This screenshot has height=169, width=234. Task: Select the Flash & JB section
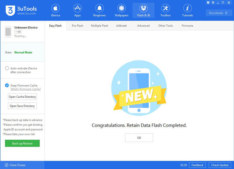click(x=143, y=10)
